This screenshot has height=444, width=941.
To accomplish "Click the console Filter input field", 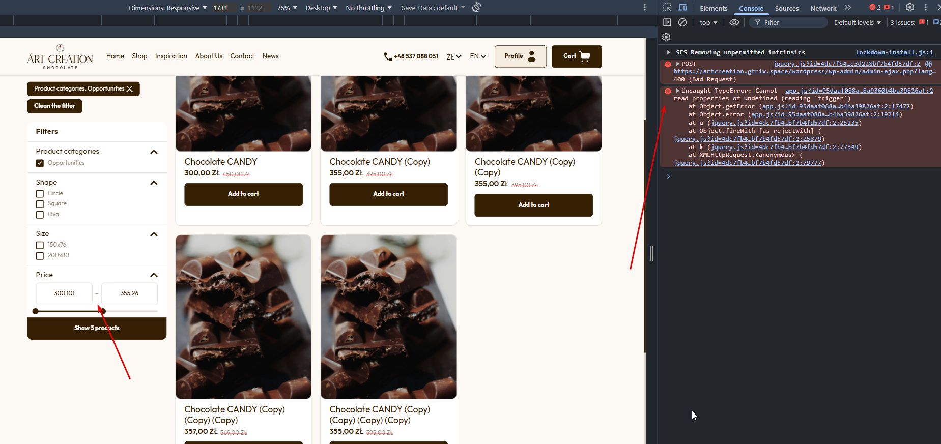I will pyautogui.click(x=788, y=22).
